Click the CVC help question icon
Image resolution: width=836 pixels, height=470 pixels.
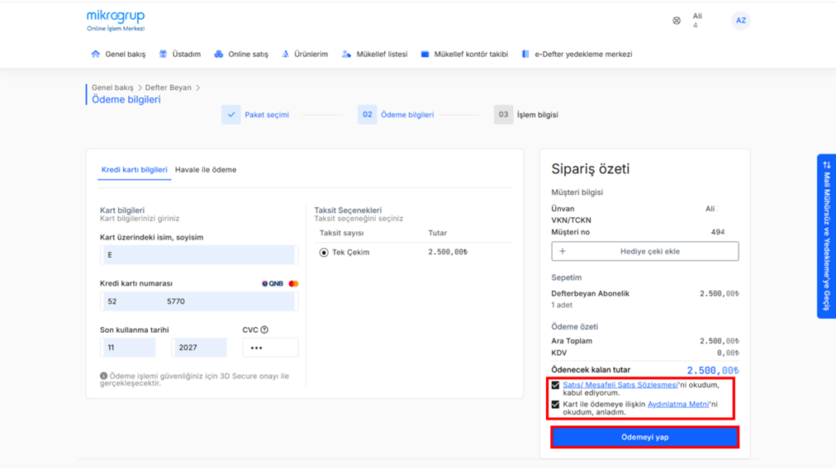click(265, 330)
